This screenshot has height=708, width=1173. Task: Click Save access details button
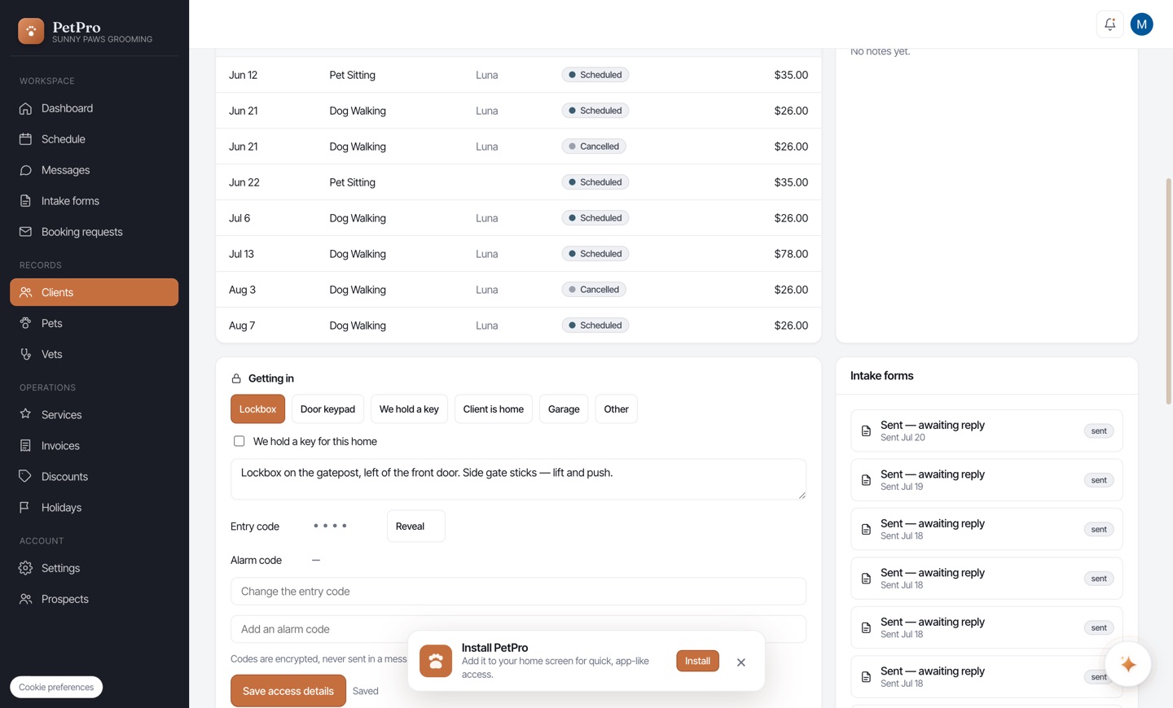tap(288, 691)
